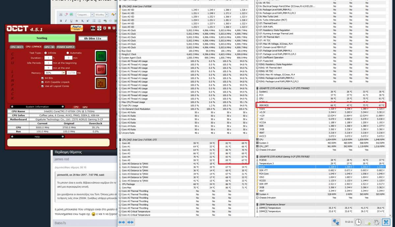
Task: Click the Duration hours input field
Action: (48, 58)
